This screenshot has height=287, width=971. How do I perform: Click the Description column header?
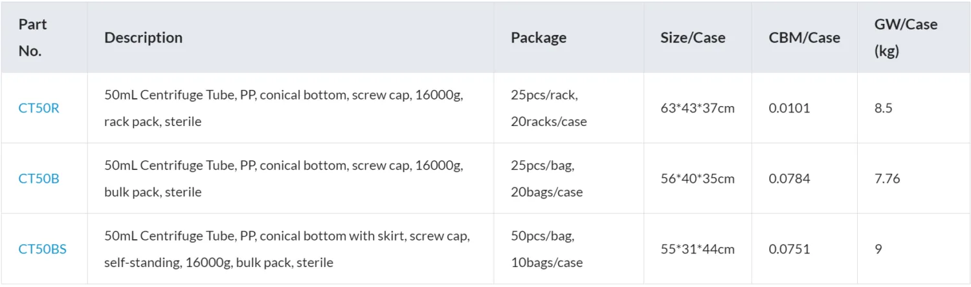coord(143,37)
